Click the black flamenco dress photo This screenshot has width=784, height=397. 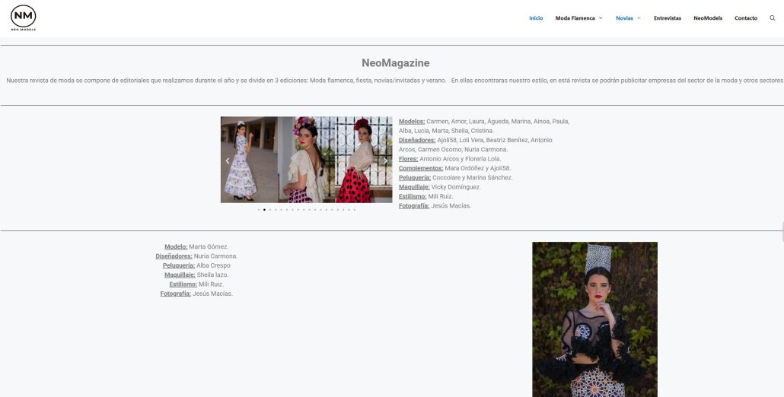pos(594,319)
